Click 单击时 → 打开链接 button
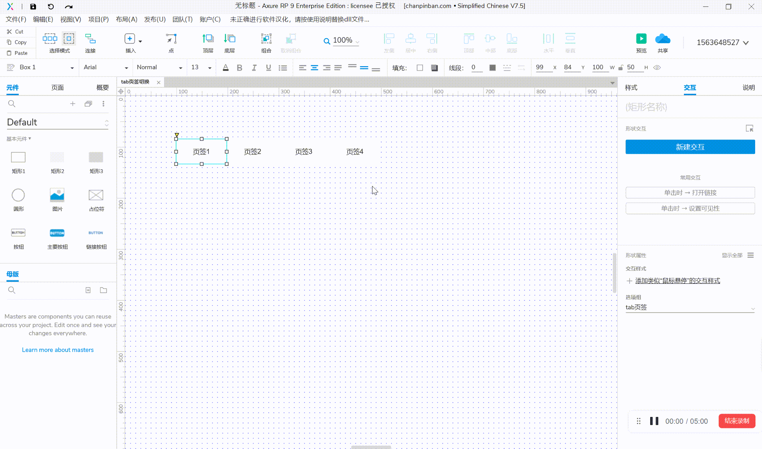The image size is (762, 449). pyautogui.click(x=690, y=192)
